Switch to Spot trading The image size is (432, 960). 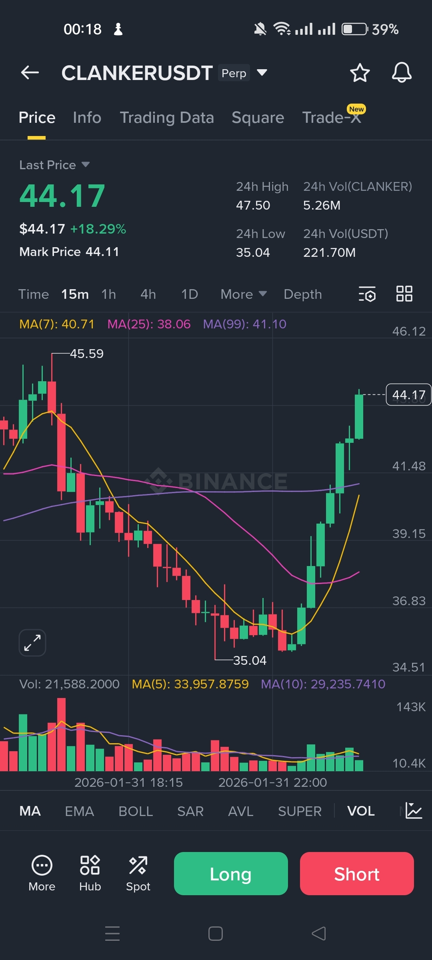click(138, 874)
